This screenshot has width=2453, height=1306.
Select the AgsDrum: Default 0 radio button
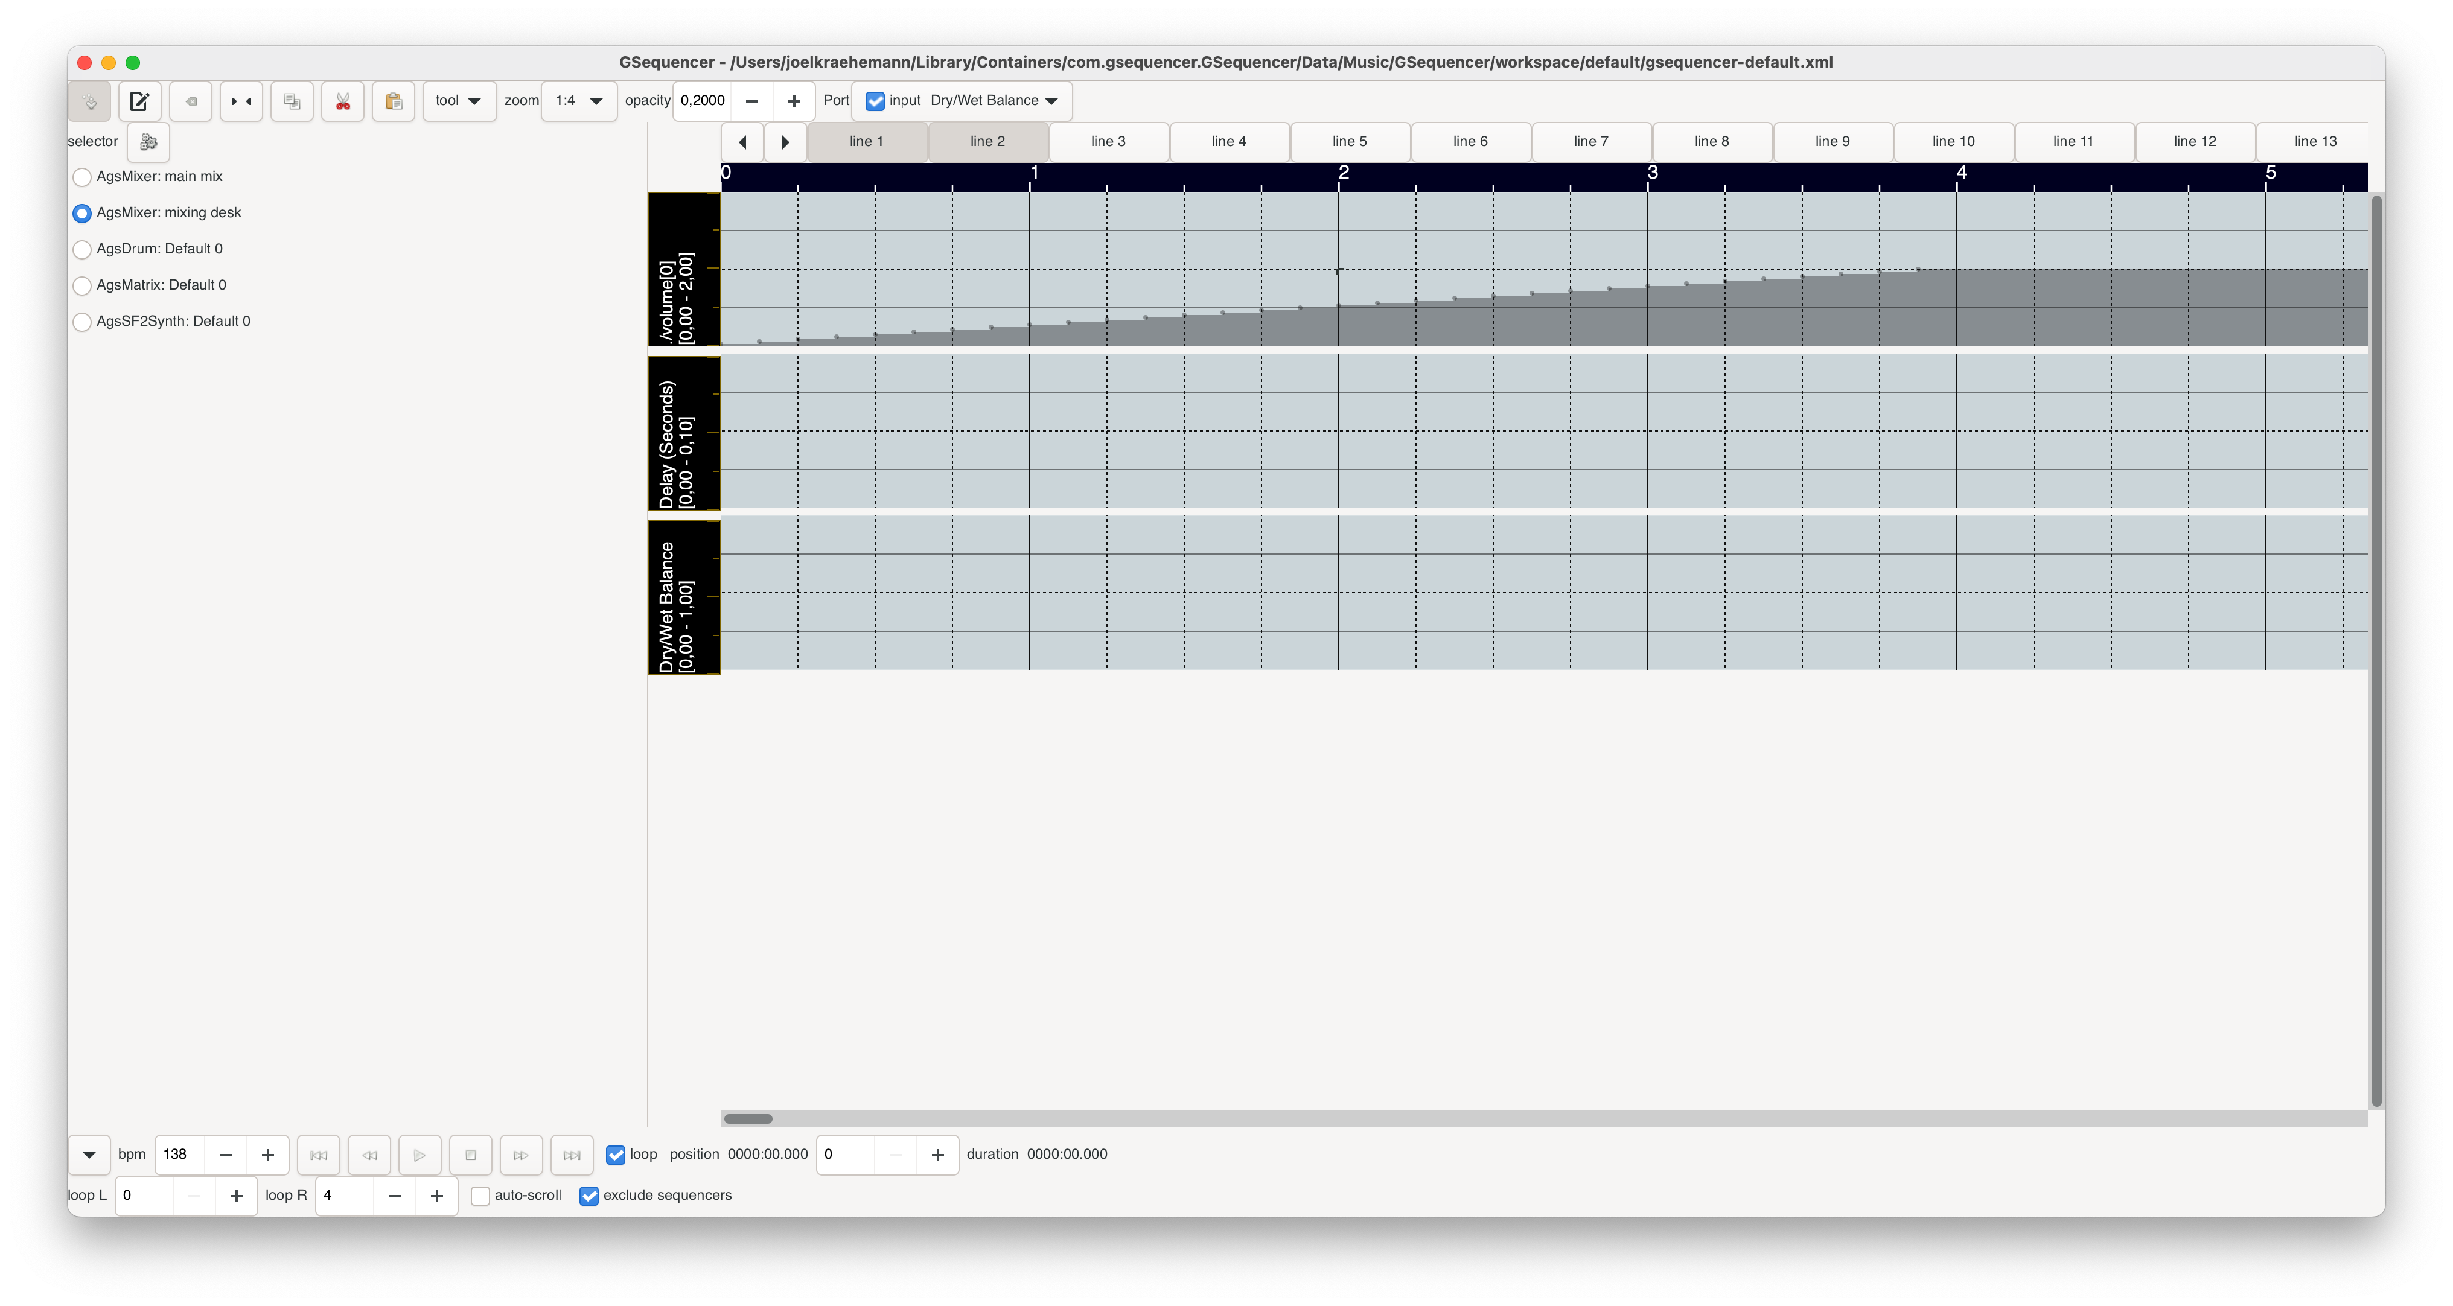click(82, 249)
